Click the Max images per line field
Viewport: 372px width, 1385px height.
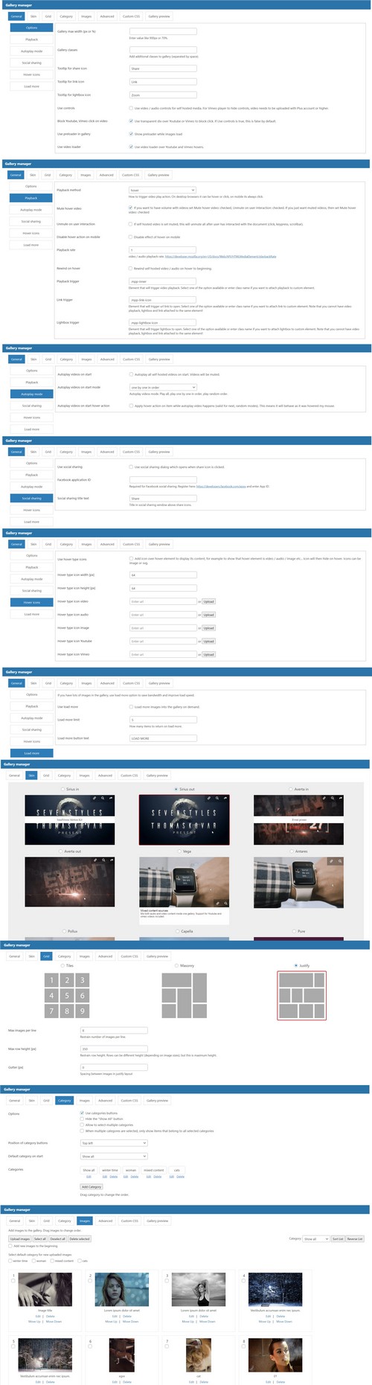pos(114,1030)
